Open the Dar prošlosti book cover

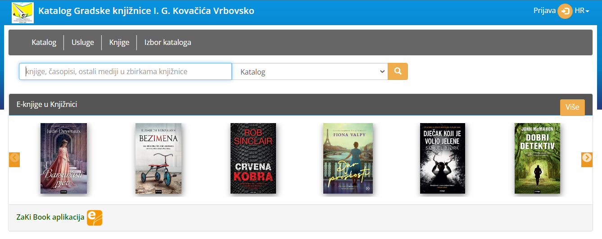click(348, 159)
